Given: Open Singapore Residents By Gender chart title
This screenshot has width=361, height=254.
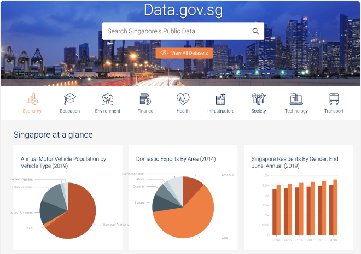Looking at the screenshot, I should pyautogui.click(x=295, y=162).
